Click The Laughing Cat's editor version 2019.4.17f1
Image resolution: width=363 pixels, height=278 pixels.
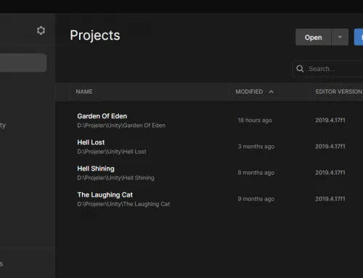(x=330, y=199)
